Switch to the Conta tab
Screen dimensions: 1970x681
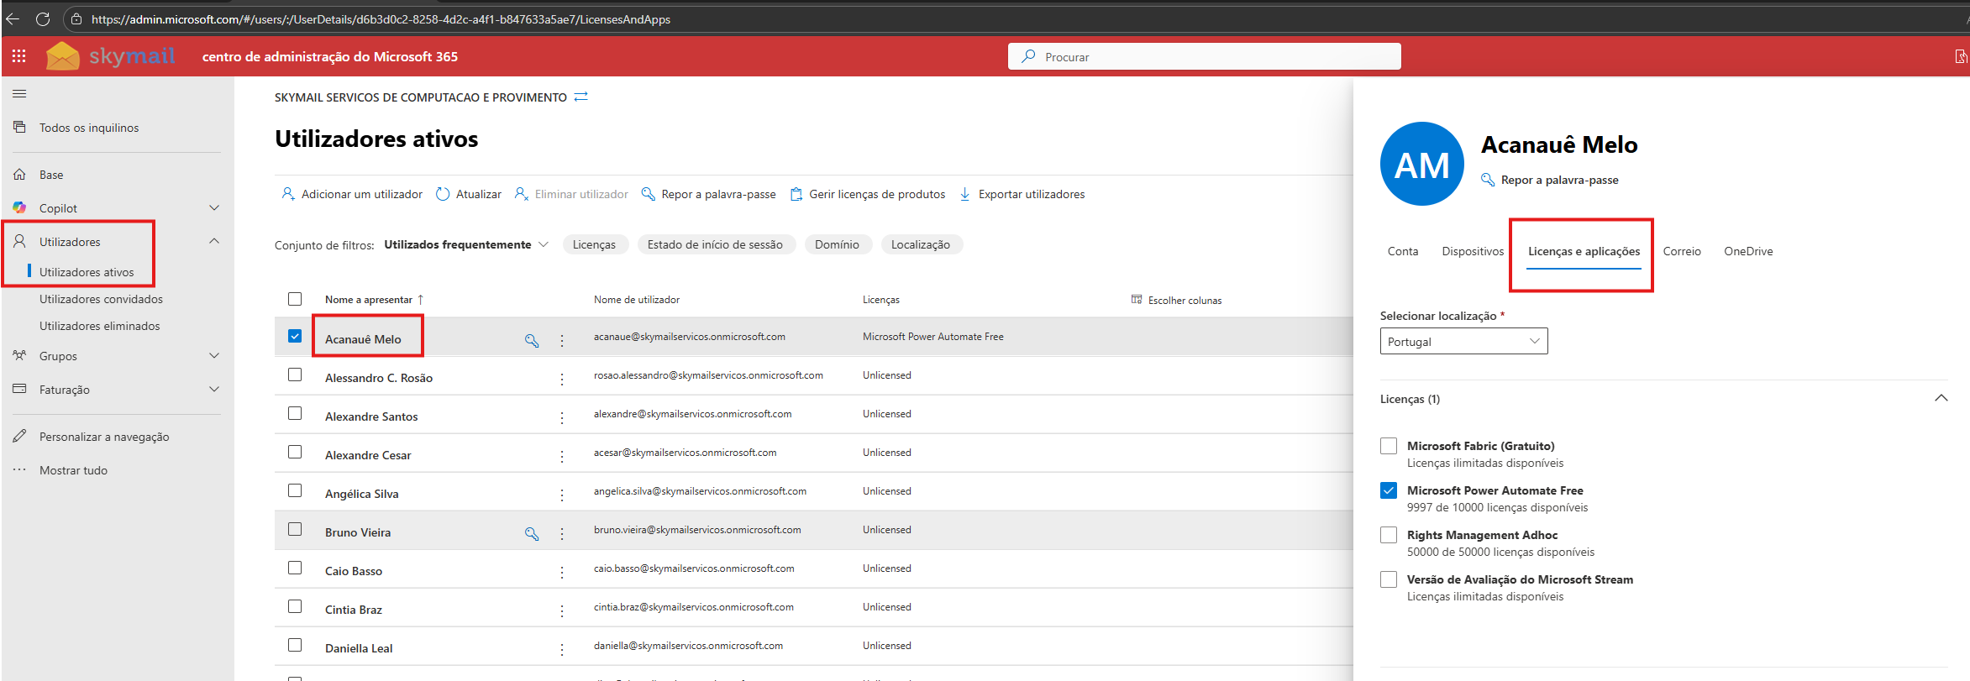tap(1403, 251)
